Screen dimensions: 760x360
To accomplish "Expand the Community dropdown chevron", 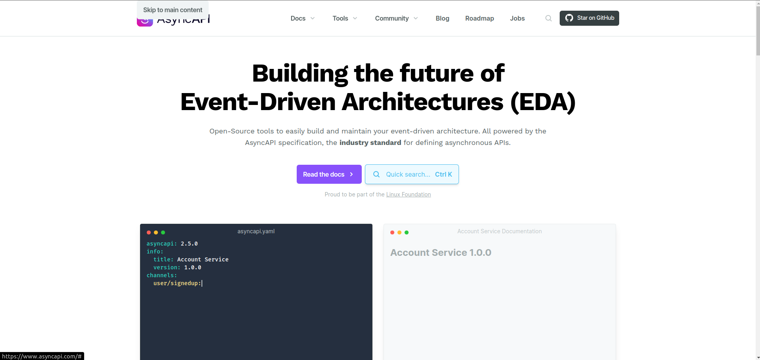I will (x=416, y=18).
